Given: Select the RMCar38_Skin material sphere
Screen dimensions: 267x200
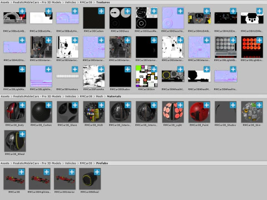Looking at the screenshot, I should (252, 112).
